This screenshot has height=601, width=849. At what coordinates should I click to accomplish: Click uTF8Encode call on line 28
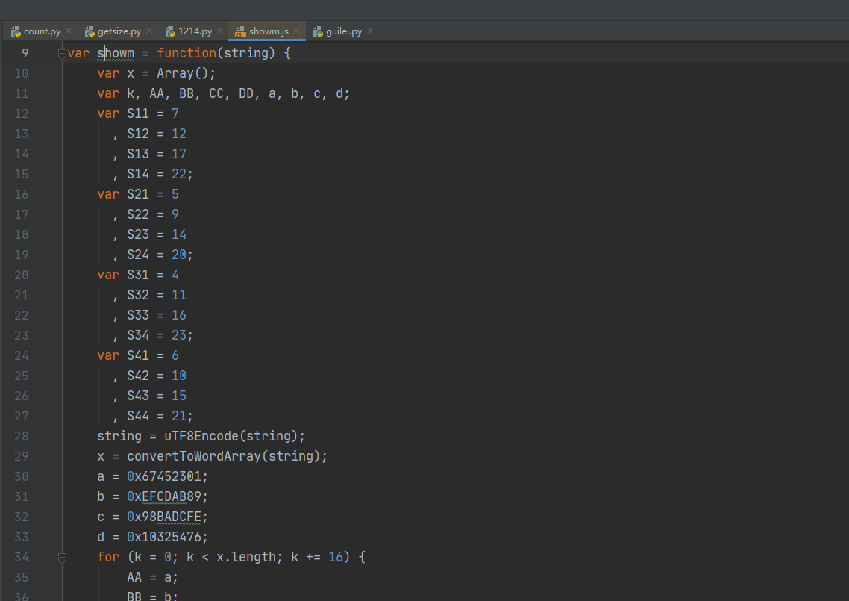coord(201,436)
